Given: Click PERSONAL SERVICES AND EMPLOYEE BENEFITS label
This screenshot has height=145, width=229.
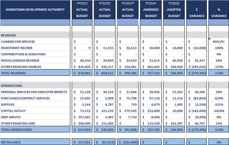Looking at the screenshot, I should coord(34,92).
